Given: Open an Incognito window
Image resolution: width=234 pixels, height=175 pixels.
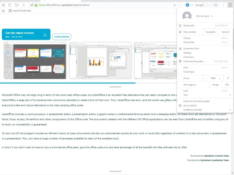Looking at the screenshot, I should point(210,32).
